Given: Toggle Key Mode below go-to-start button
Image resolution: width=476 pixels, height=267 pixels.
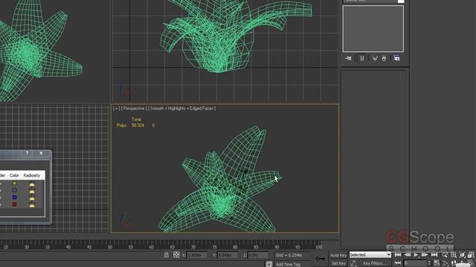Looking at the screenshot, I should (398, 263).
